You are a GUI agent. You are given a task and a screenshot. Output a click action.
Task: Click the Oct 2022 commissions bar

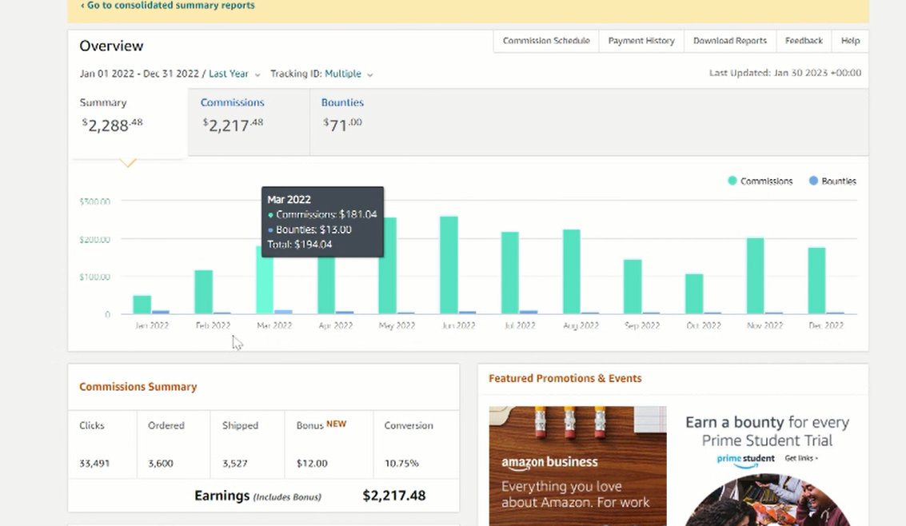694,294
